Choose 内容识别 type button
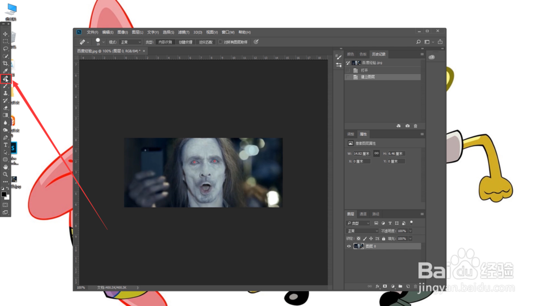Image resolution: width=544 pixels, height=306 pixels. 165,42
